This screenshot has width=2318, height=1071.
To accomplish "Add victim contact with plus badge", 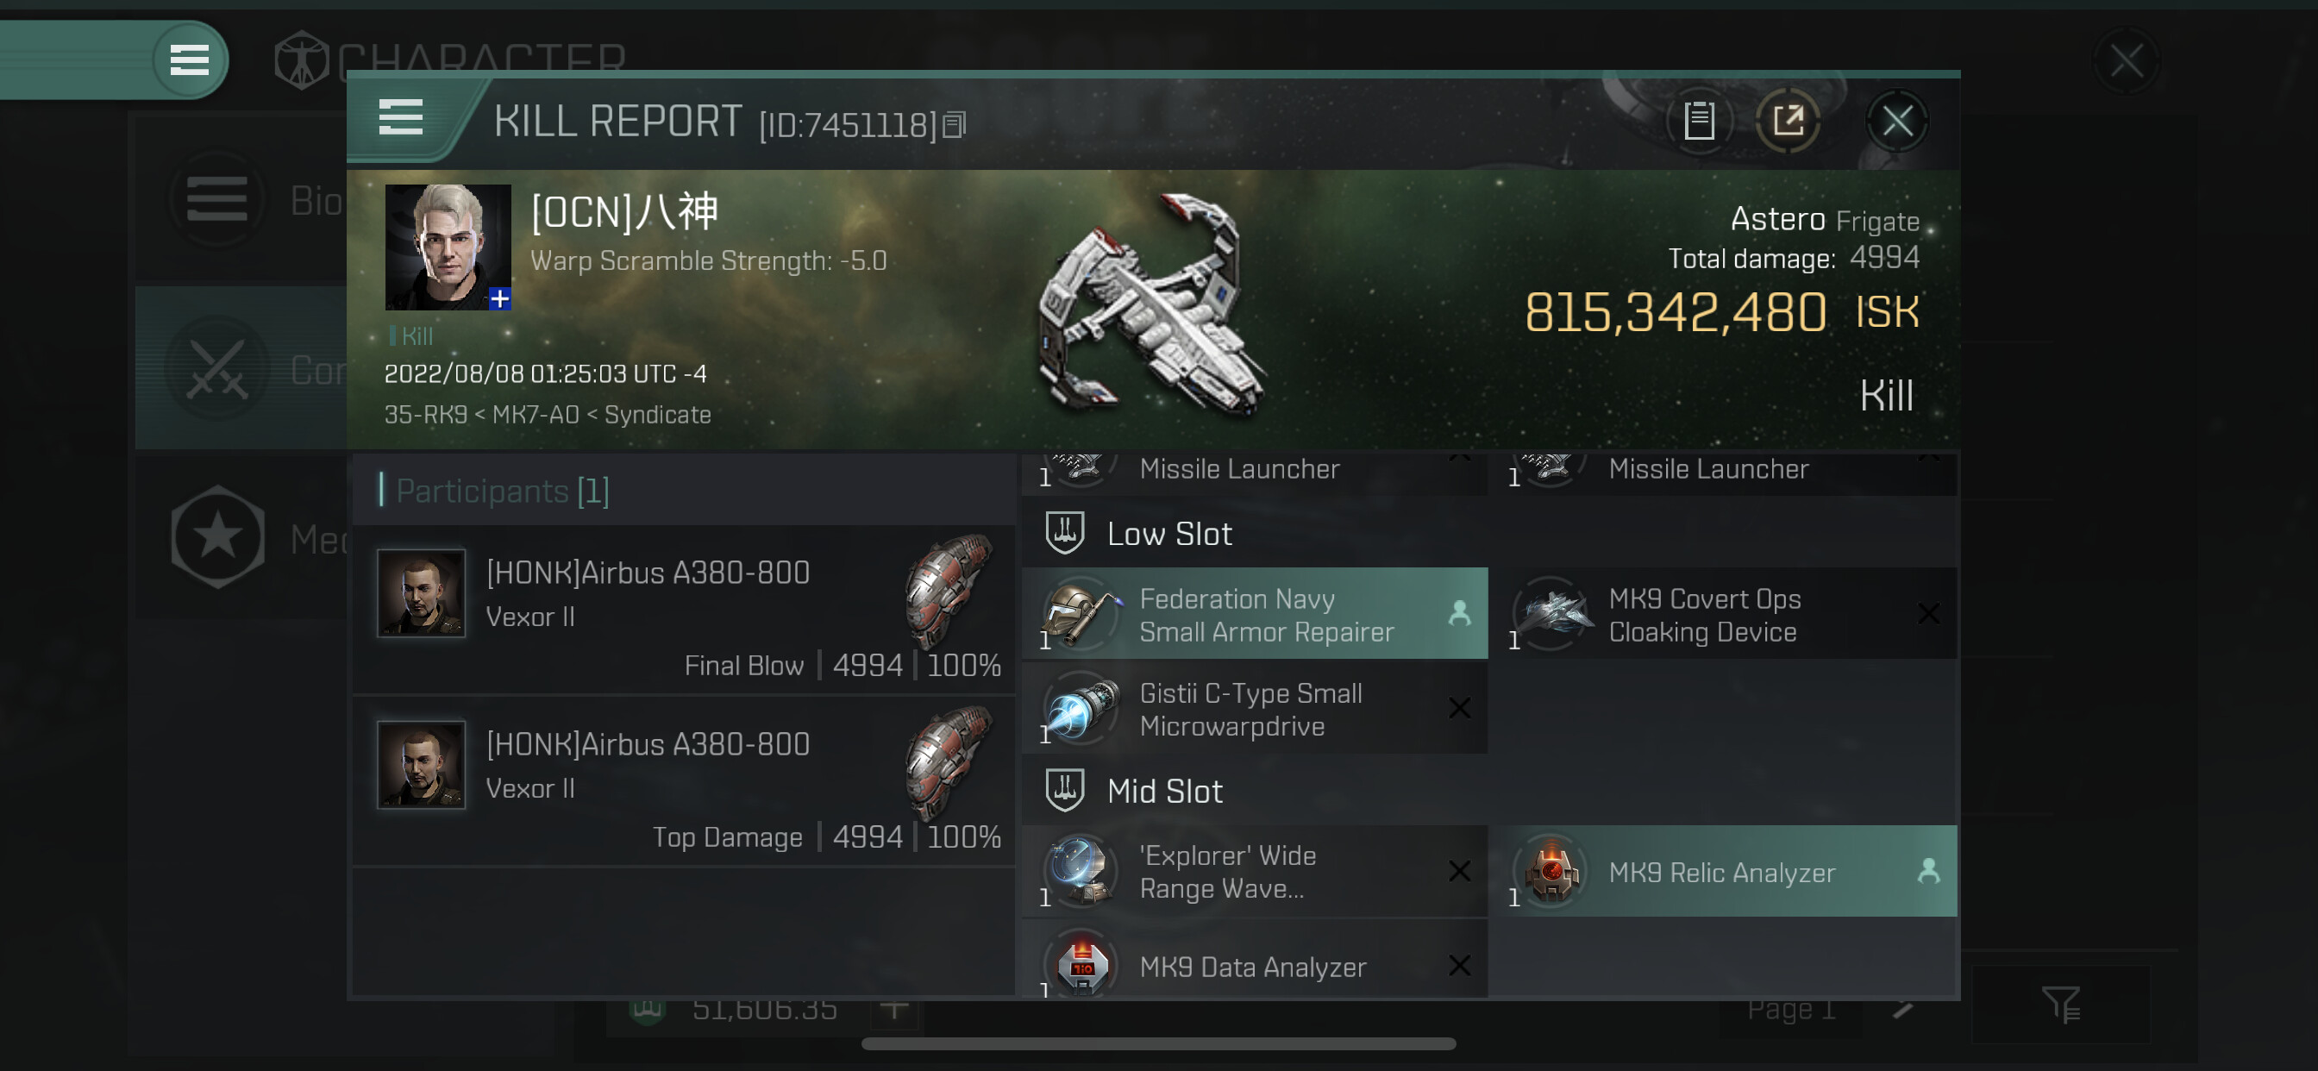I will [499, 299].
